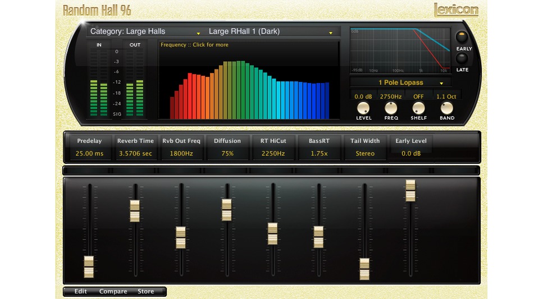Screen dimensions: 543x299
Task: Click the SHELF knob
Action: [418, 108]
